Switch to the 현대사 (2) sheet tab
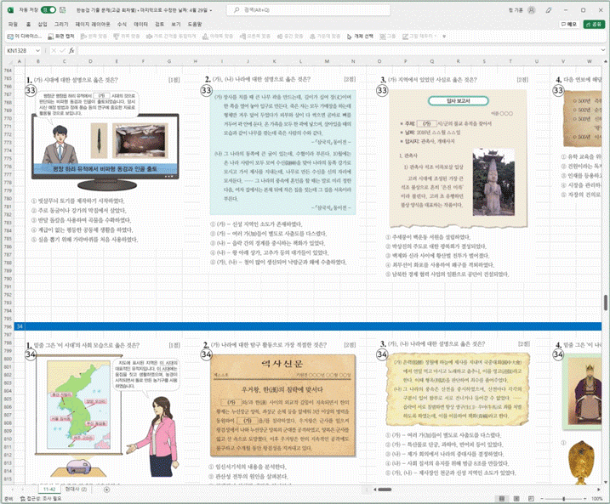Image resolution: width=610 pixels, height=504 pixels. [x=76, y=490]
